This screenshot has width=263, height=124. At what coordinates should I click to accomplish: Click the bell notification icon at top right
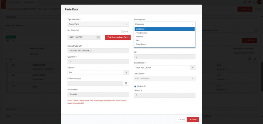[254, 2]
